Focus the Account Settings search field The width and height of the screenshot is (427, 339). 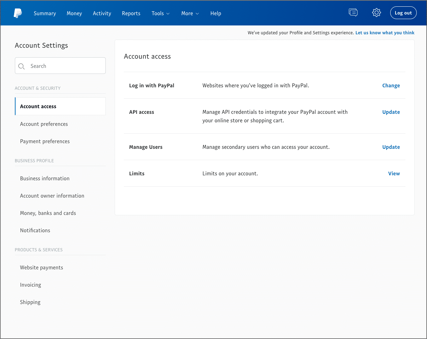60,66
